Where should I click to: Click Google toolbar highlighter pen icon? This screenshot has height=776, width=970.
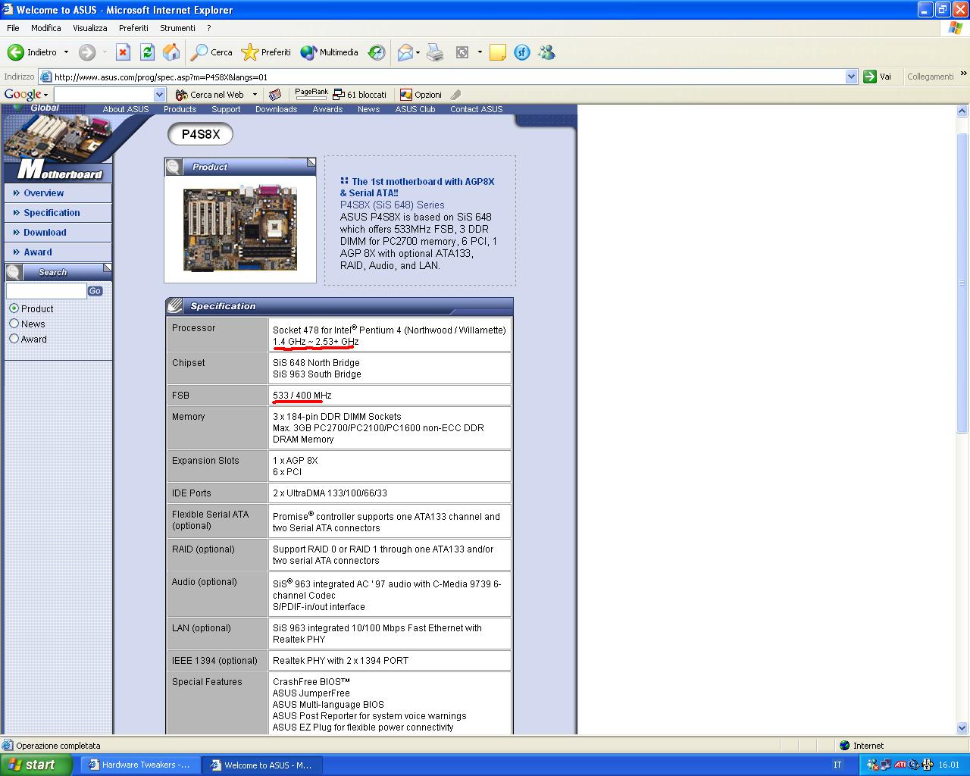pos(455,95)
